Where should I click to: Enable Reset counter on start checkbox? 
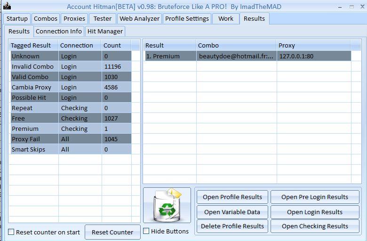point(11,232)
